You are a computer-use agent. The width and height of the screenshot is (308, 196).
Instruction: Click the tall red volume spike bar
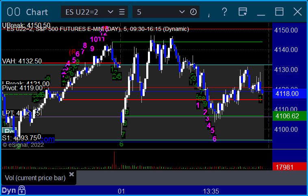[114, 160]
